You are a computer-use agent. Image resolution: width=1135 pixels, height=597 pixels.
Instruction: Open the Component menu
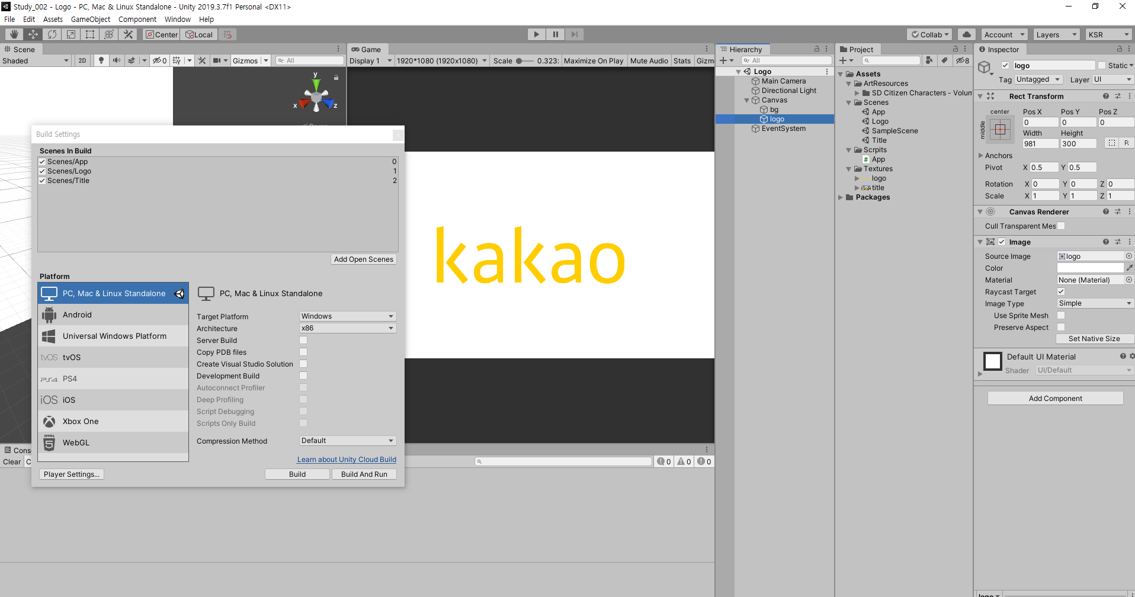coord(137,19)
